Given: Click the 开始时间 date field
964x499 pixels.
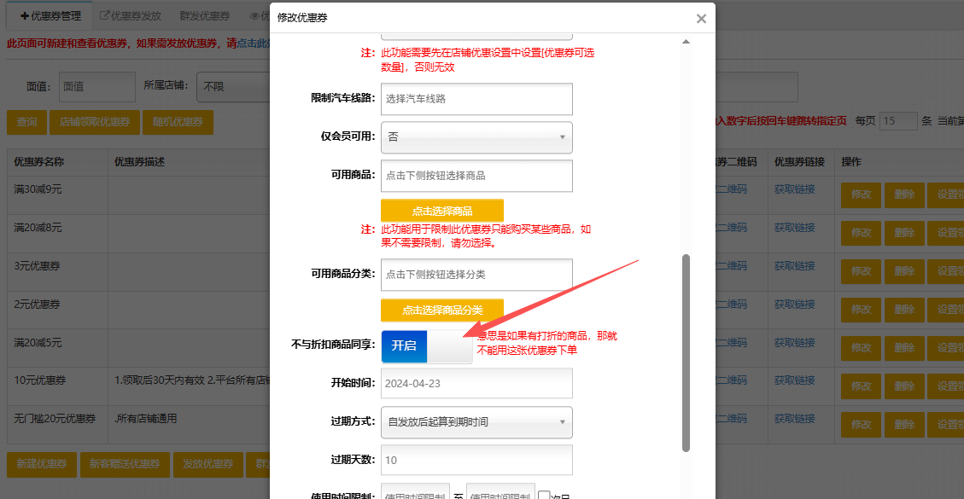Looking at the screenshot, I should [476, 383].
